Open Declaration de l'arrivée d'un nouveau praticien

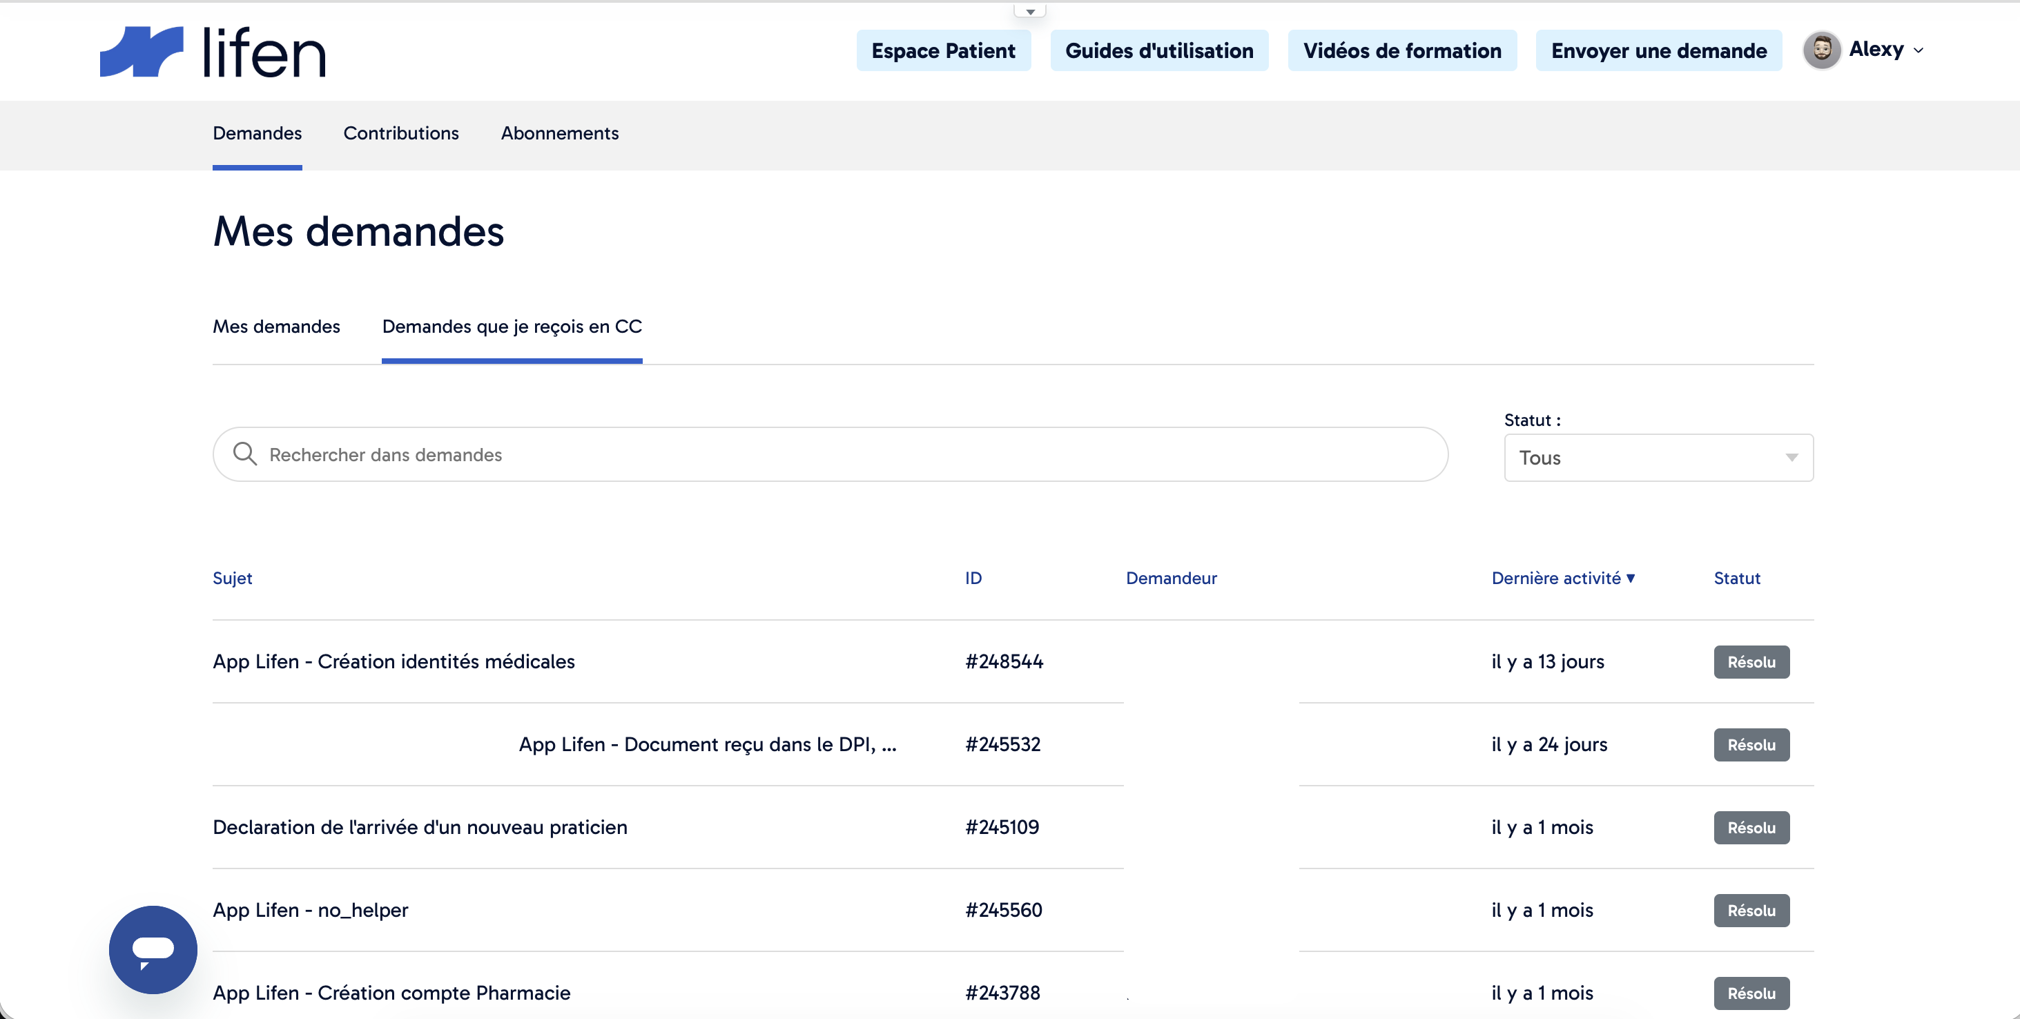pyautogui.click(x=420, y=827)
